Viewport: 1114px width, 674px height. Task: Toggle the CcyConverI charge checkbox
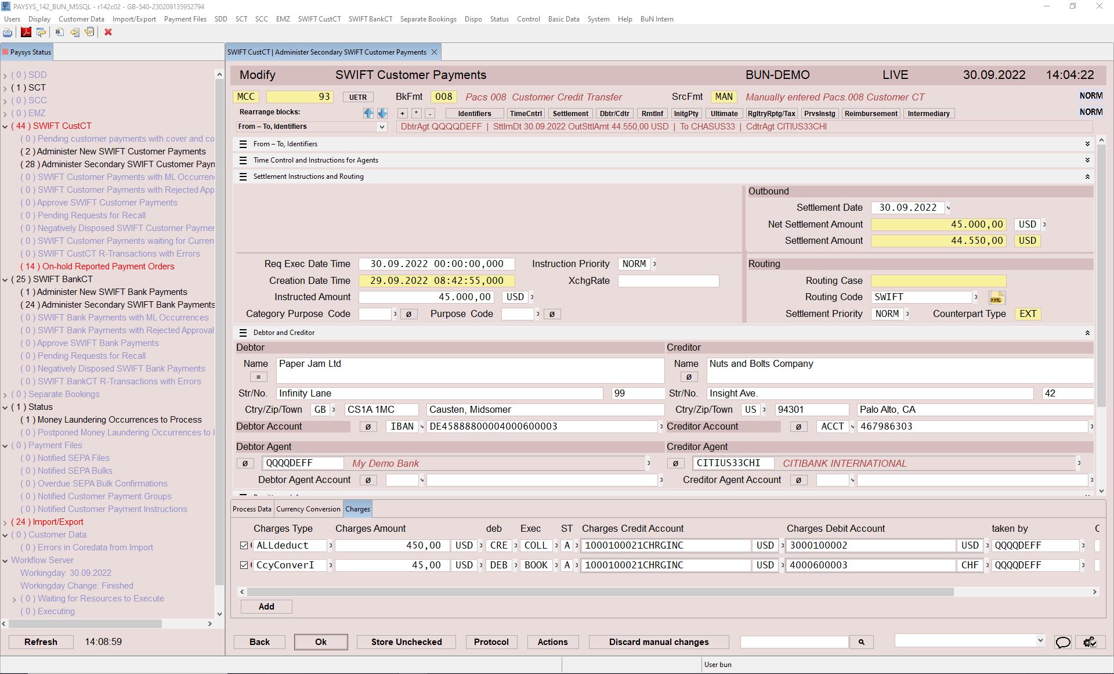pyautogui.click(x=244, y=565)
